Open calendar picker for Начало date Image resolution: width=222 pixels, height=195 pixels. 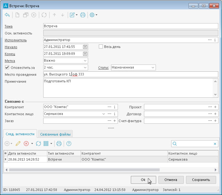click(85, 47)
